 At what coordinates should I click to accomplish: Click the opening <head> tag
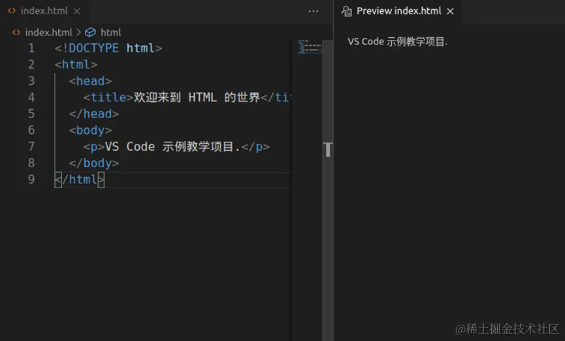90,81
